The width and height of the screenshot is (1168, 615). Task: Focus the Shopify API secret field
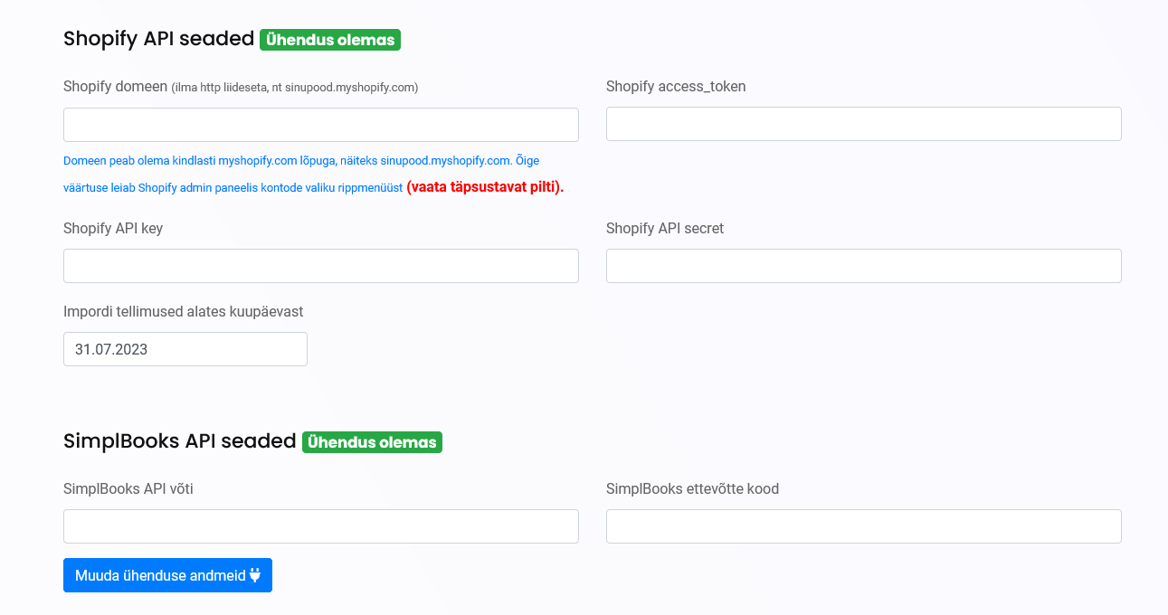tap(863, 266)
